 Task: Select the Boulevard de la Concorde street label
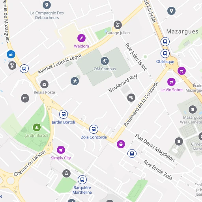141,104
